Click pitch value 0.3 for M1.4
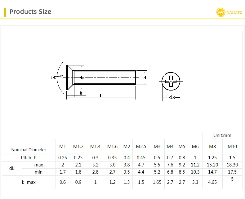This screenshot has height=199, width=245. pos(95,158)
